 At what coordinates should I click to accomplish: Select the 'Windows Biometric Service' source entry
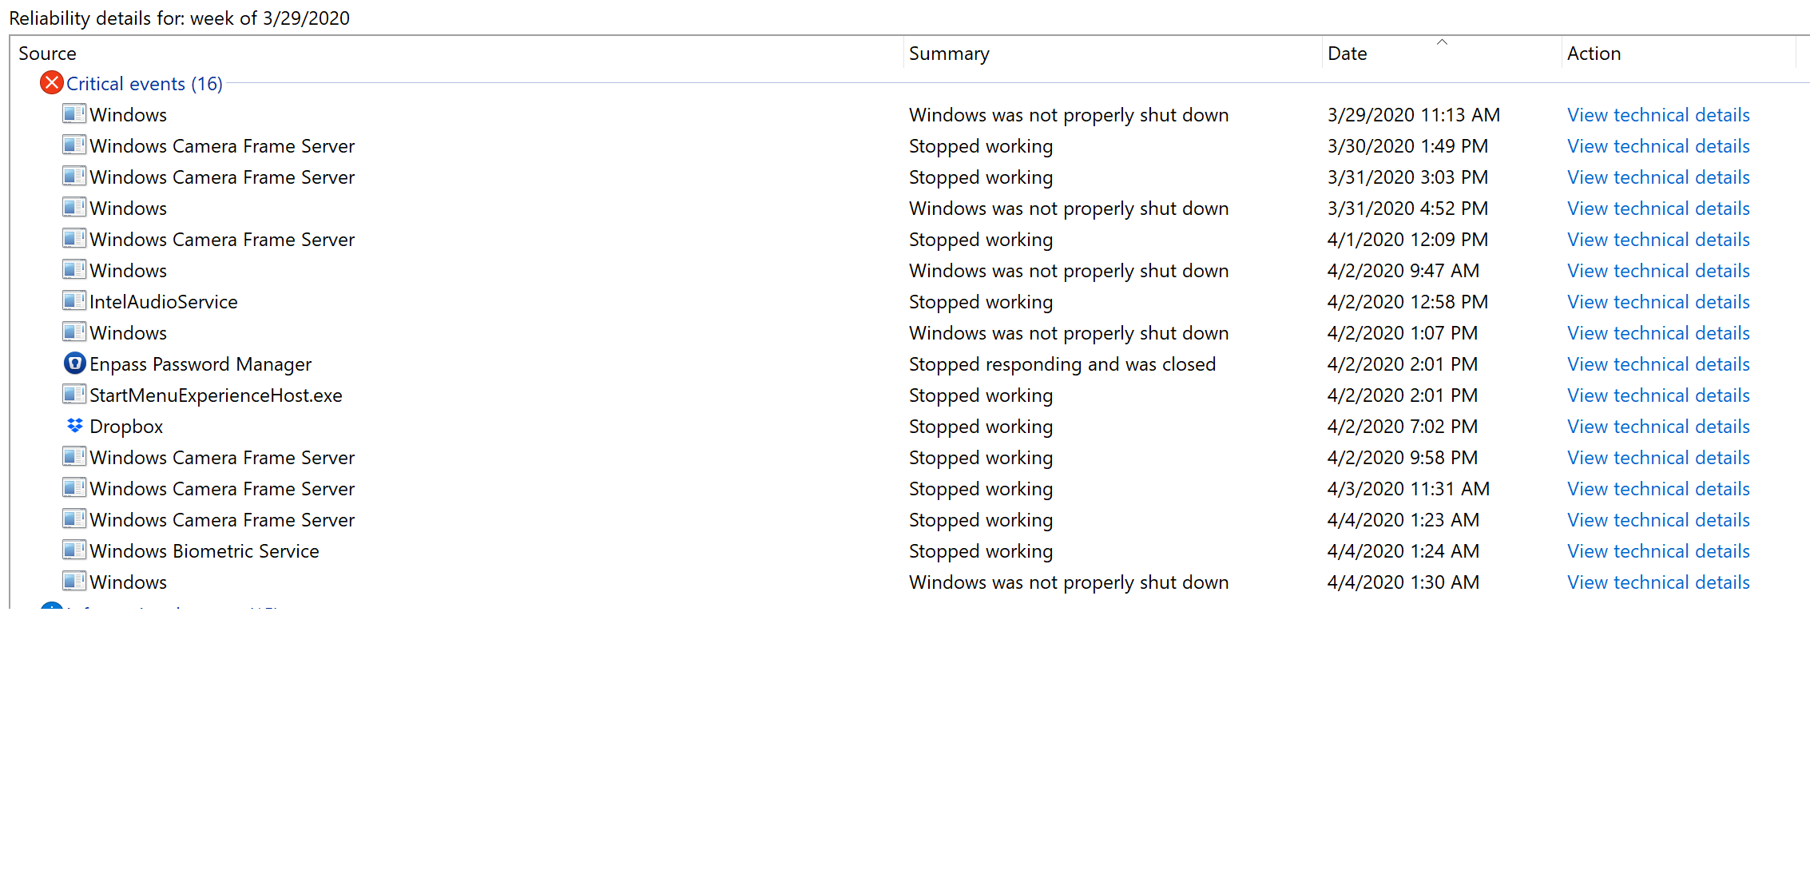[204, 551]
